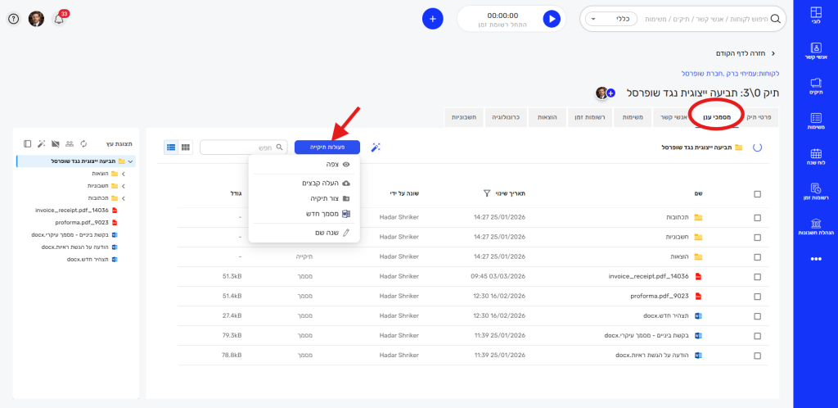Viewport: 838px width, 408px height.
Task: Click refresh icon in tree view panel
Action: coord(83,143)
